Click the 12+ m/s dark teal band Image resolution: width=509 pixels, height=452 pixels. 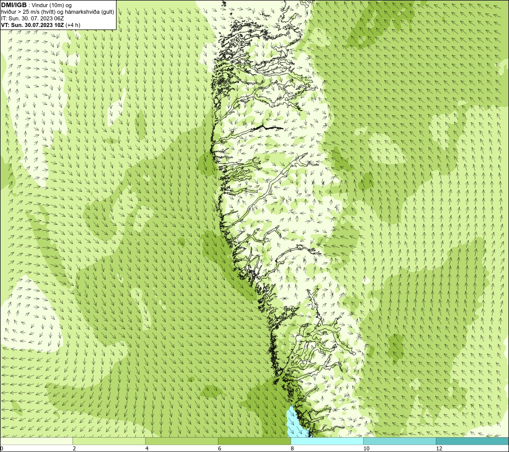click(472, 441)
